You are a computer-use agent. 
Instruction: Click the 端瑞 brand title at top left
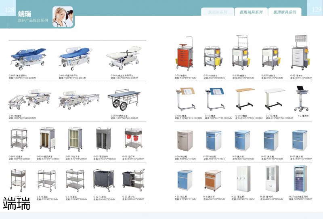(x=25, y=13)
